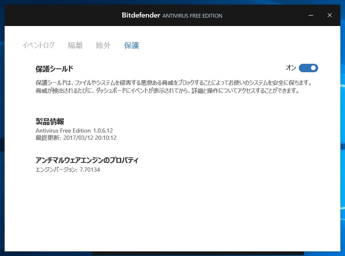Minimize the Bitdefender window

311,15
